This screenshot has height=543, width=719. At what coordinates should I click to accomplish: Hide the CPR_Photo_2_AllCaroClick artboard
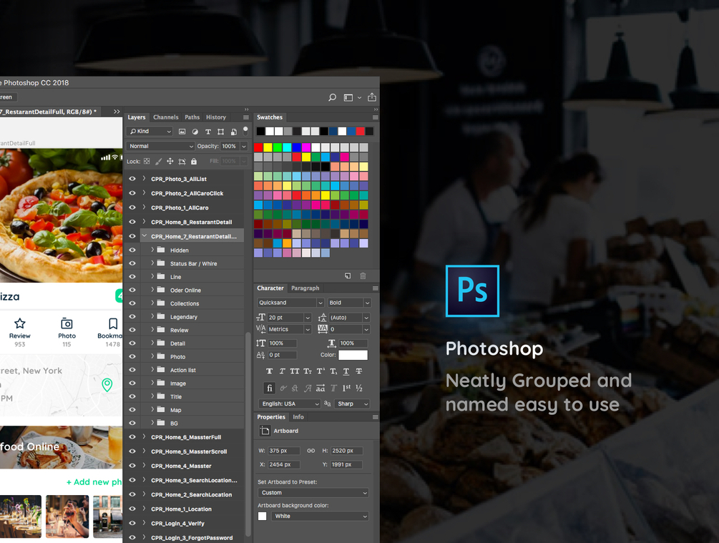click(132, 193)
